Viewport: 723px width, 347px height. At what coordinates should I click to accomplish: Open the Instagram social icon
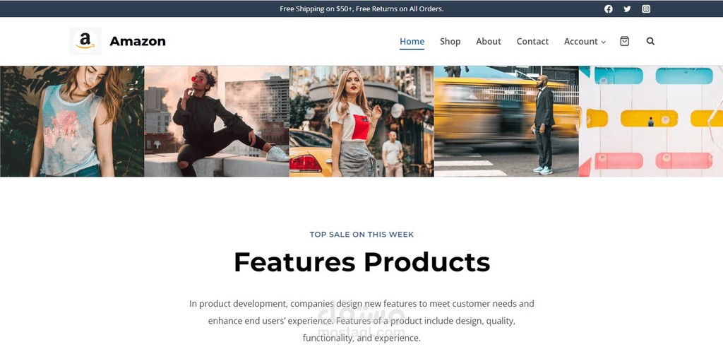click(x=646, y=8)
